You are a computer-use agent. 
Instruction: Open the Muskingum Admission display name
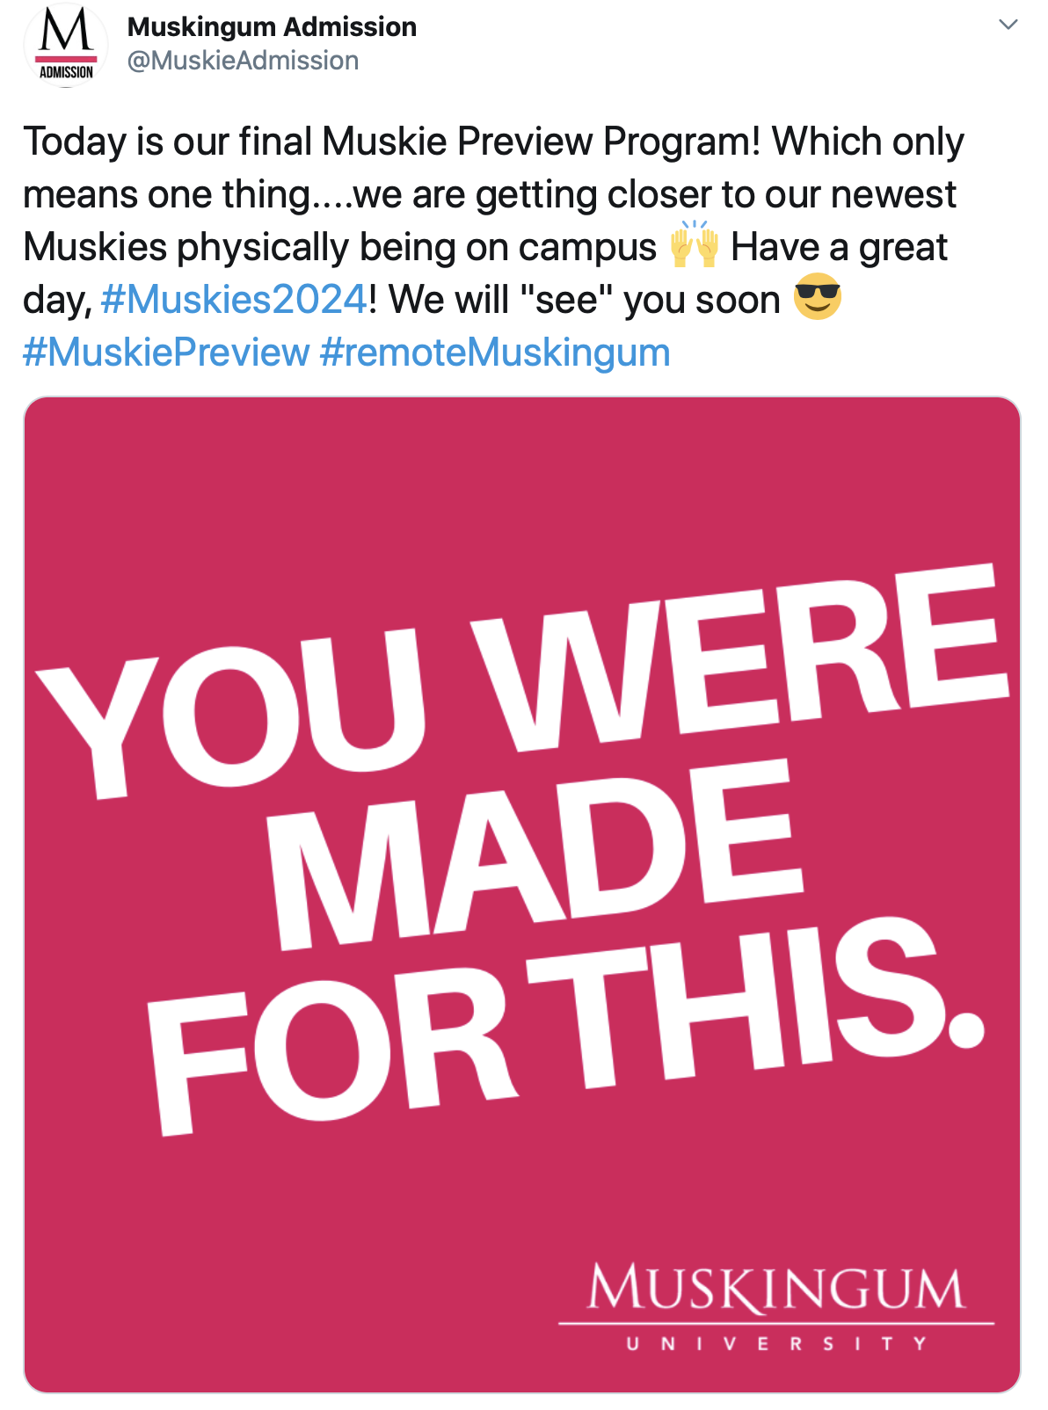pos(272,27)
